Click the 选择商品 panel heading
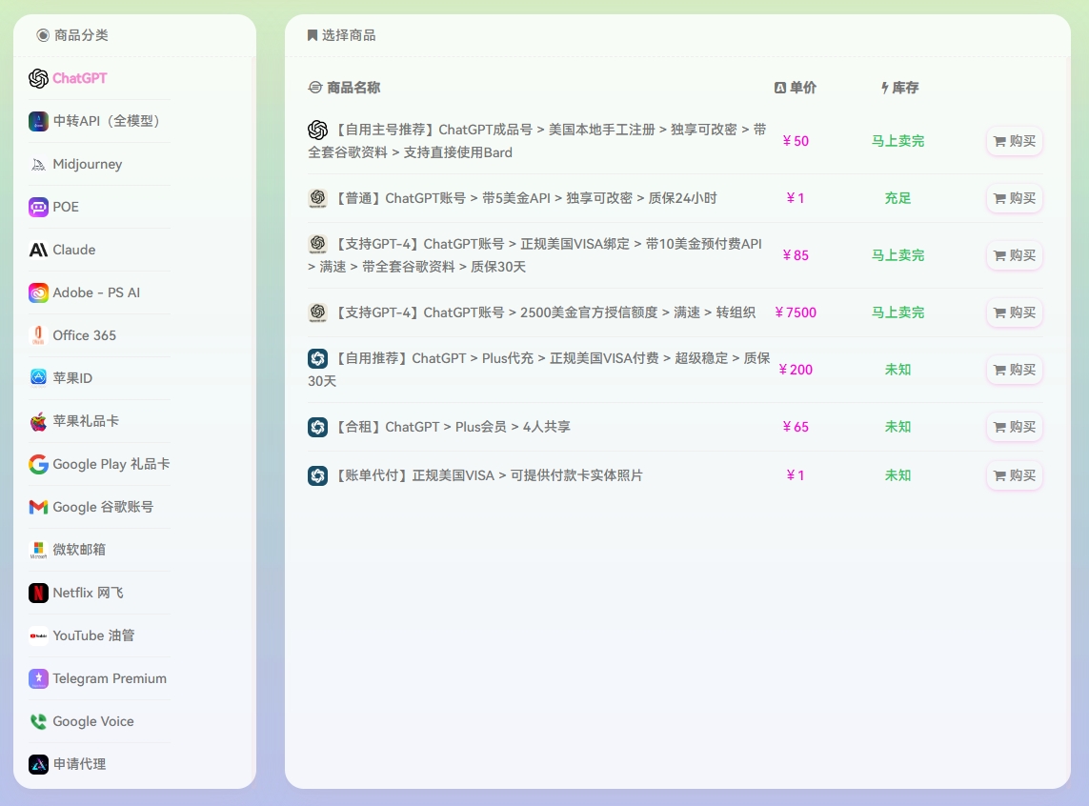Screen dimensions: 1089x806 (x=342, y=35)
